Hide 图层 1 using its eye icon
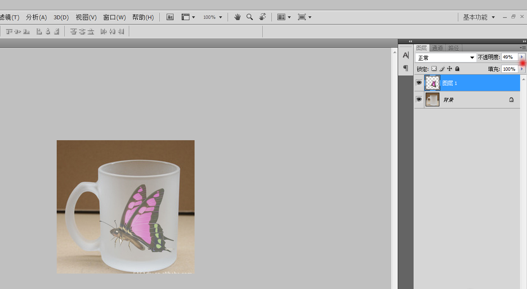This screenshot has height=289, width=527. coord(419,83)
